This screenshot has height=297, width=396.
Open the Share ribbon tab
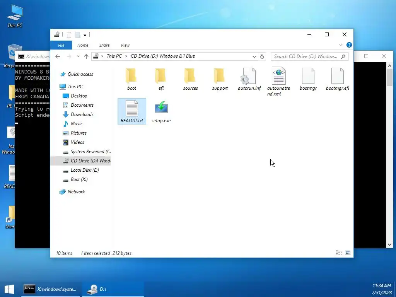104,45
